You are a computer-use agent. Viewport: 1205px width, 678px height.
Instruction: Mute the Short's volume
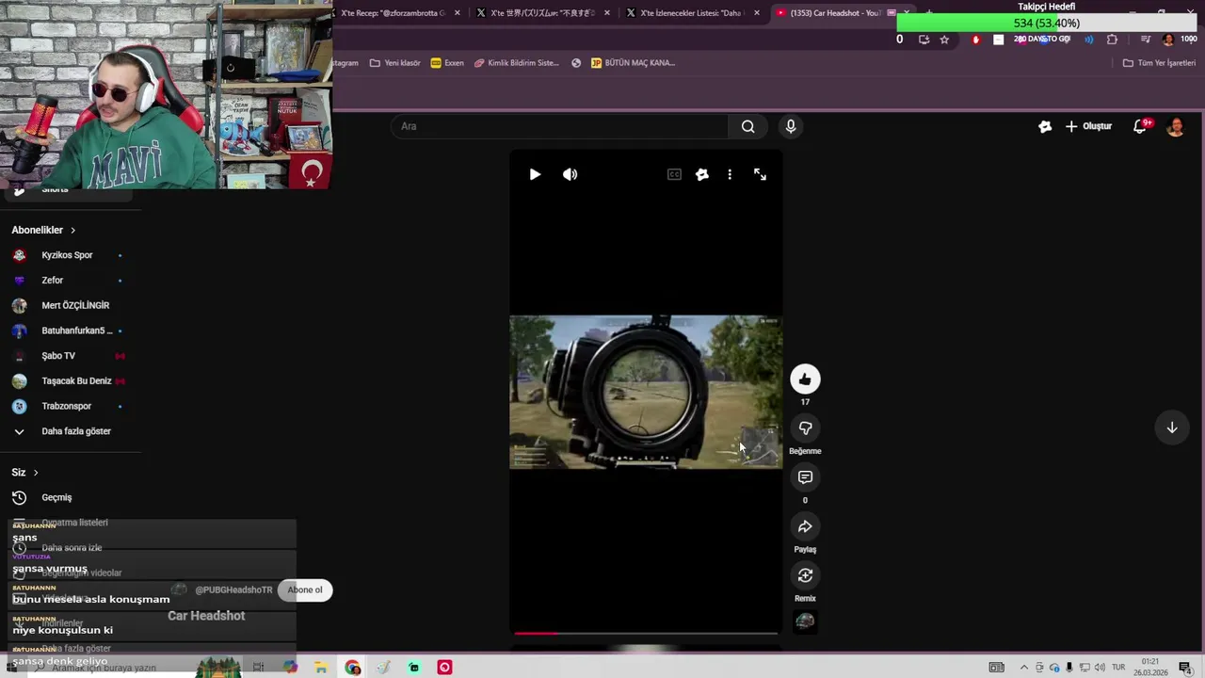click(x=570, y=174)
